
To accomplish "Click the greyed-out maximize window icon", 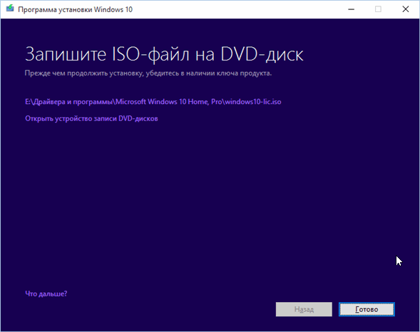I will pyautogui.click(x=378, y=9).
